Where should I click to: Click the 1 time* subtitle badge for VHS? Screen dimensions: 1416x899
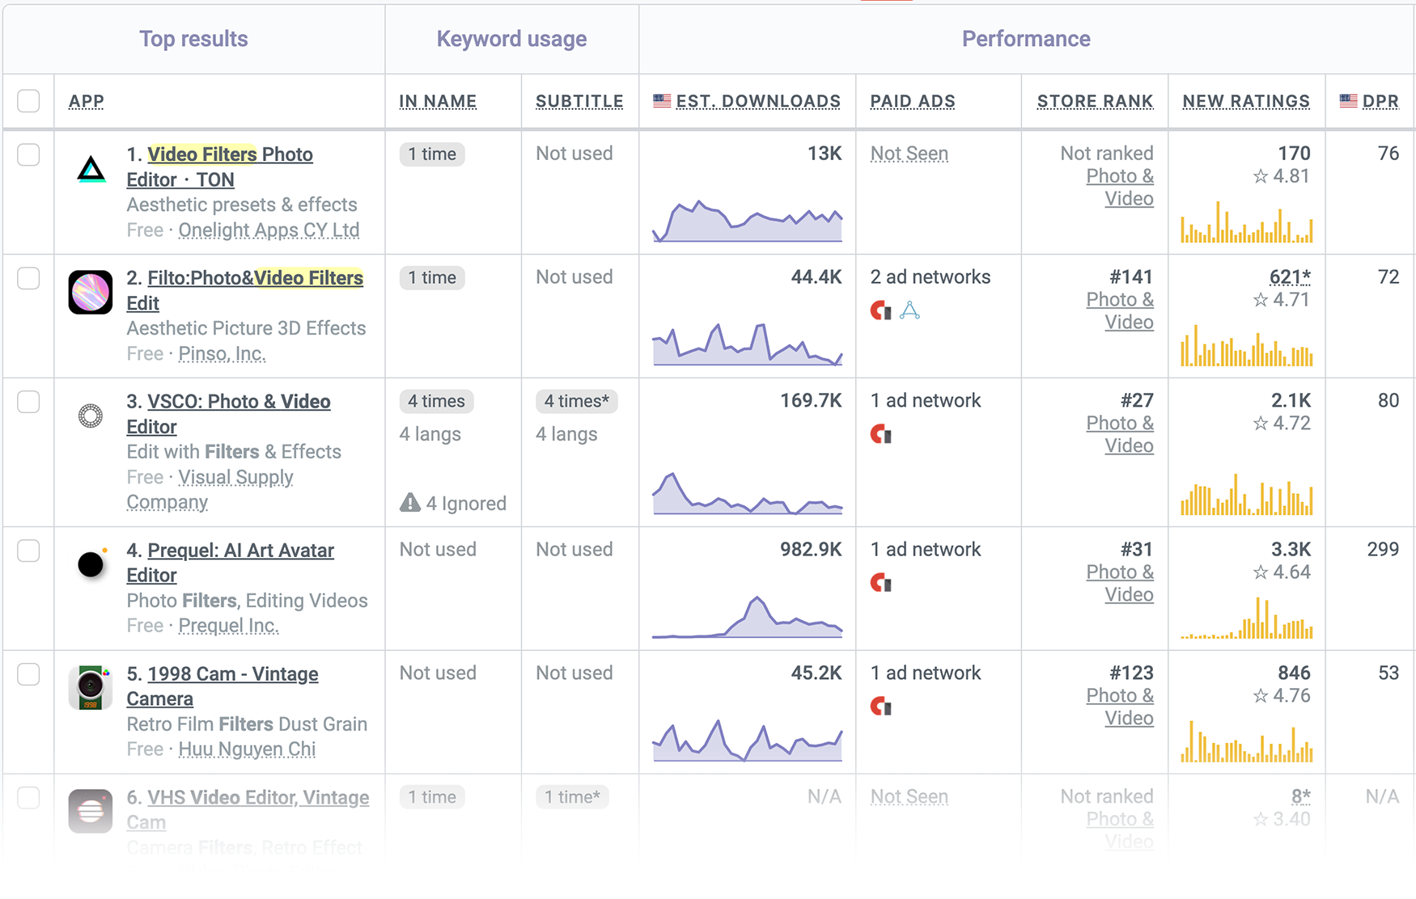[572, 797]
